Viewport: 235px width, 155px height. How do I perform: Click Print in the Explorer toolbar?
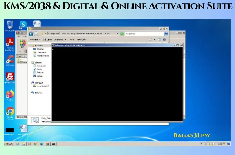tap(72, 39)
